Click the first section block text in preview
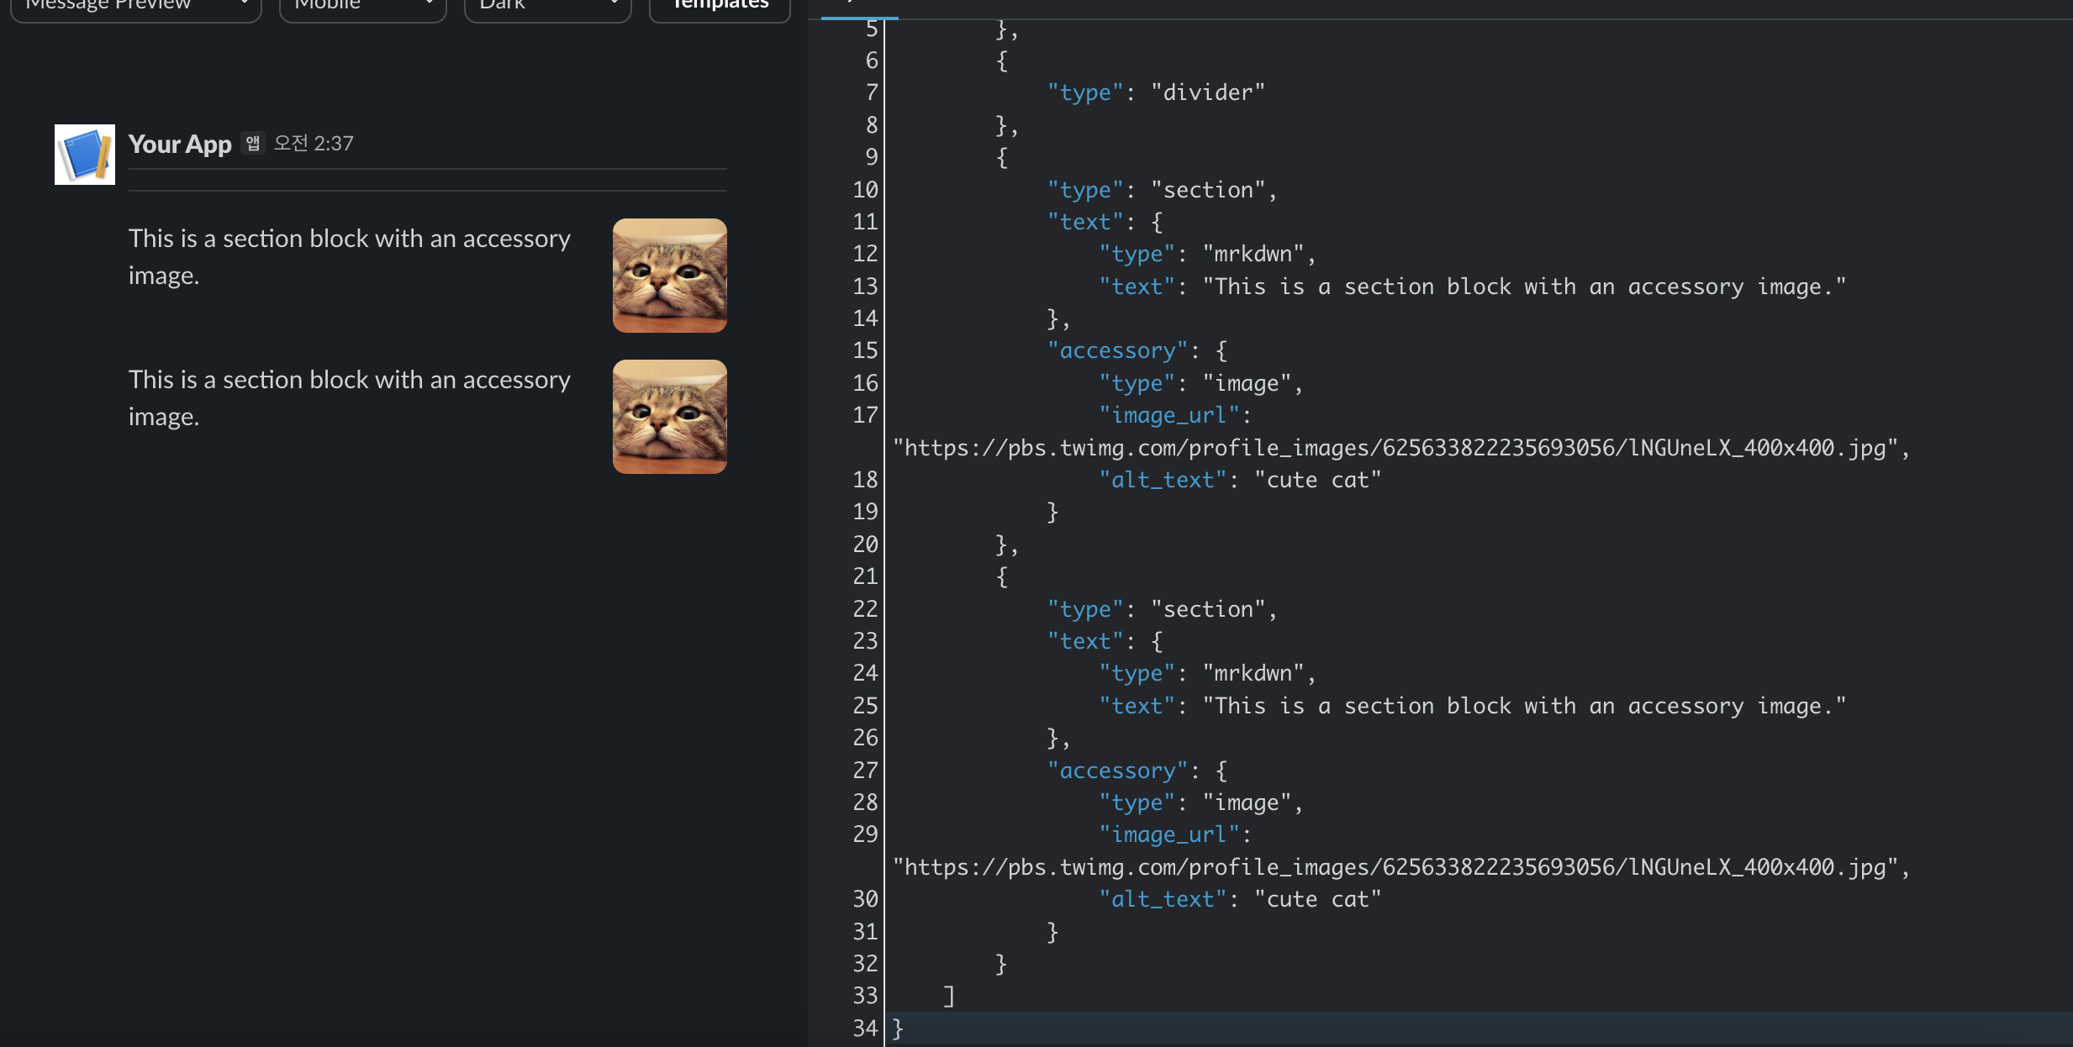Screen dimensions: 2073x1047 [x=349, y=256]
